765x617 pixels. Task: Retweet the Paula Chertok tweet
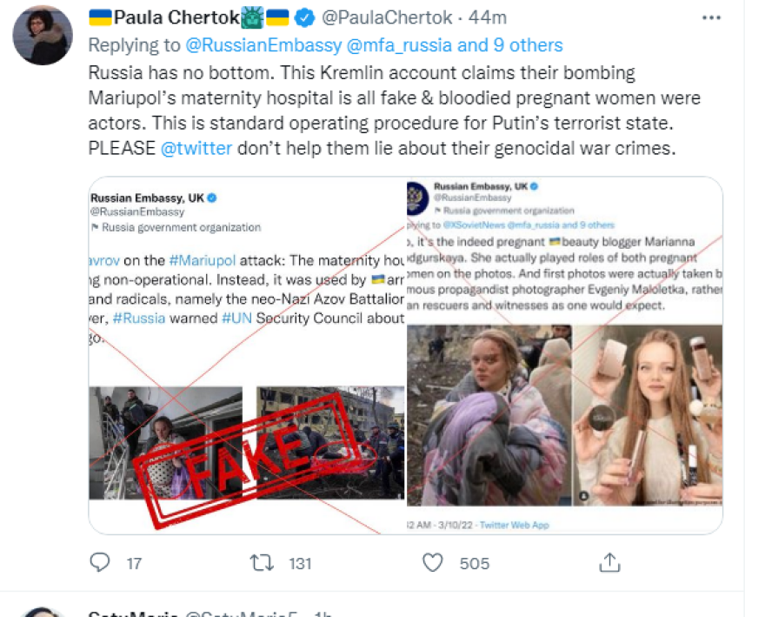(x=262, y=563)
